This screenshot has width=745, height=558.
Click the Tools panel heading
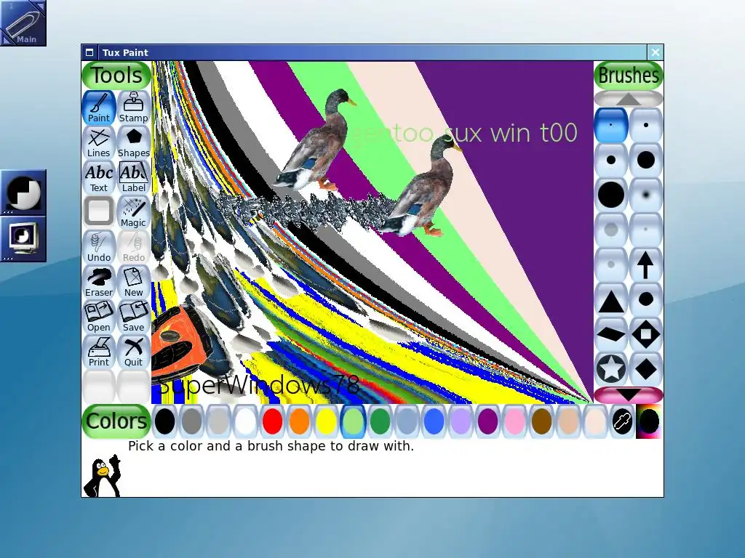(116, 76)
